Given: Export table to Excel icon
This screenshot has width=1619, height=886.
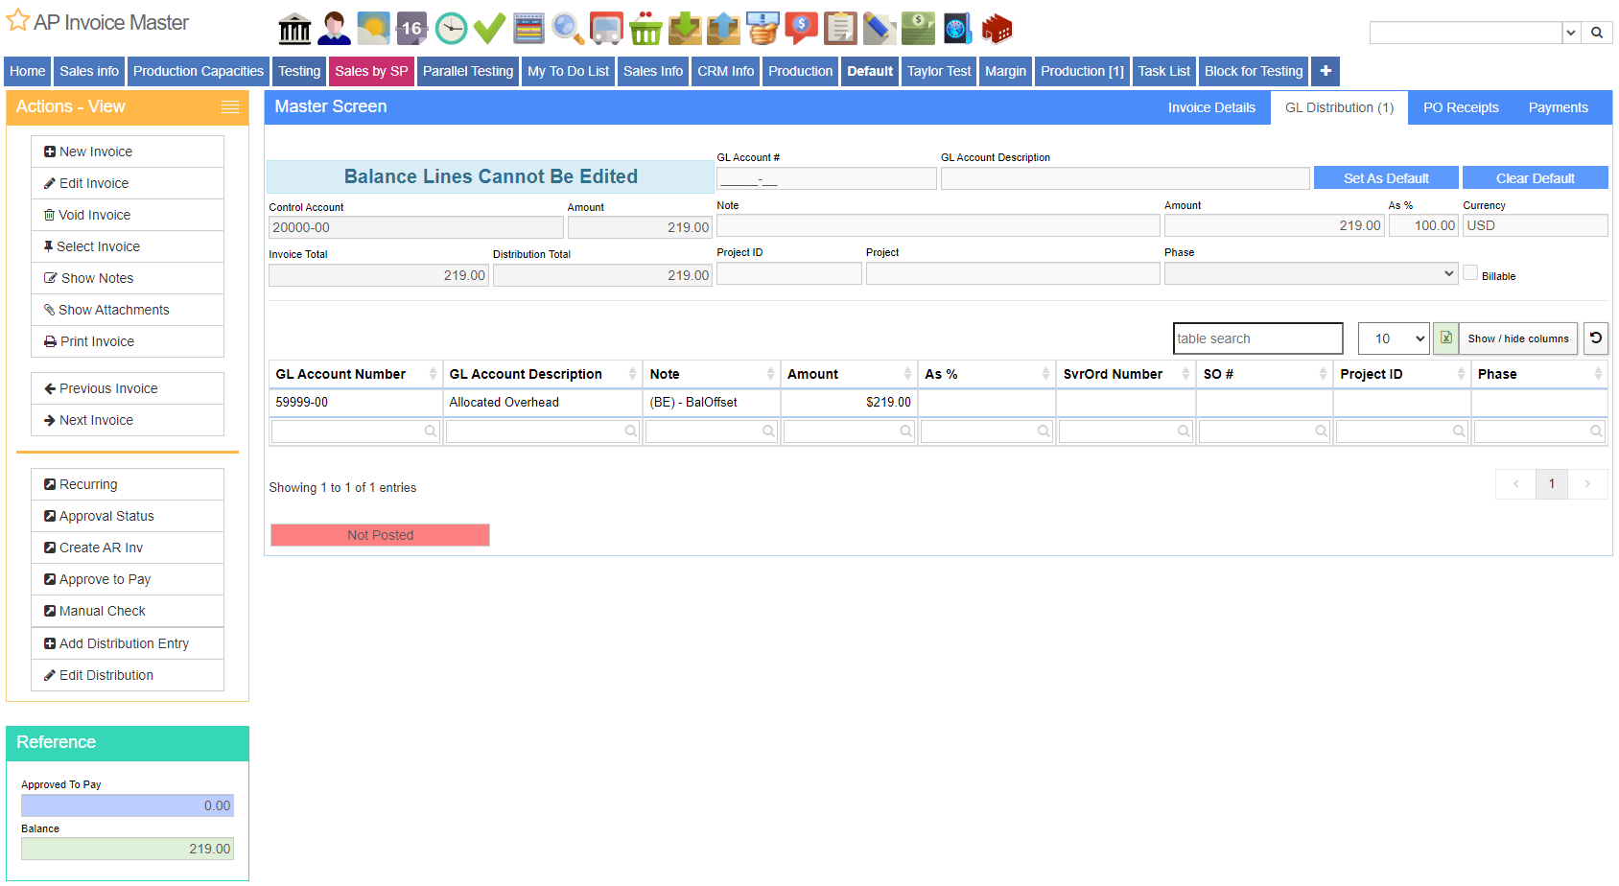Looking at the screenshot, I should (x=1445, y=338).
